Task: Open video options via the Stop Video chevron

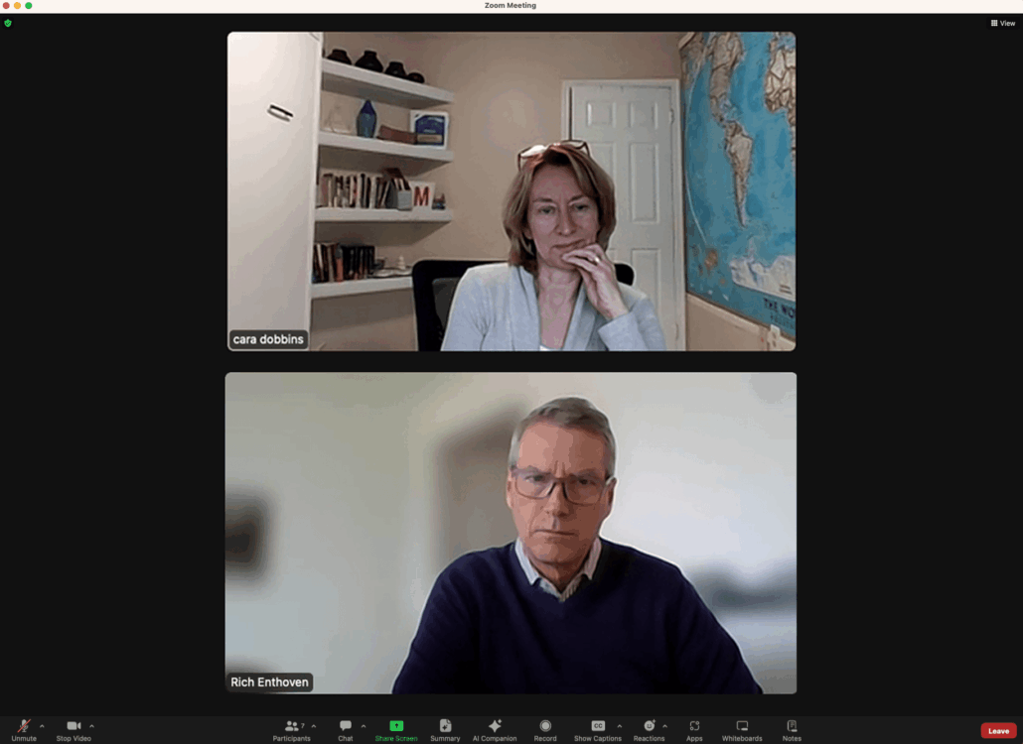Action: (90, 726)
